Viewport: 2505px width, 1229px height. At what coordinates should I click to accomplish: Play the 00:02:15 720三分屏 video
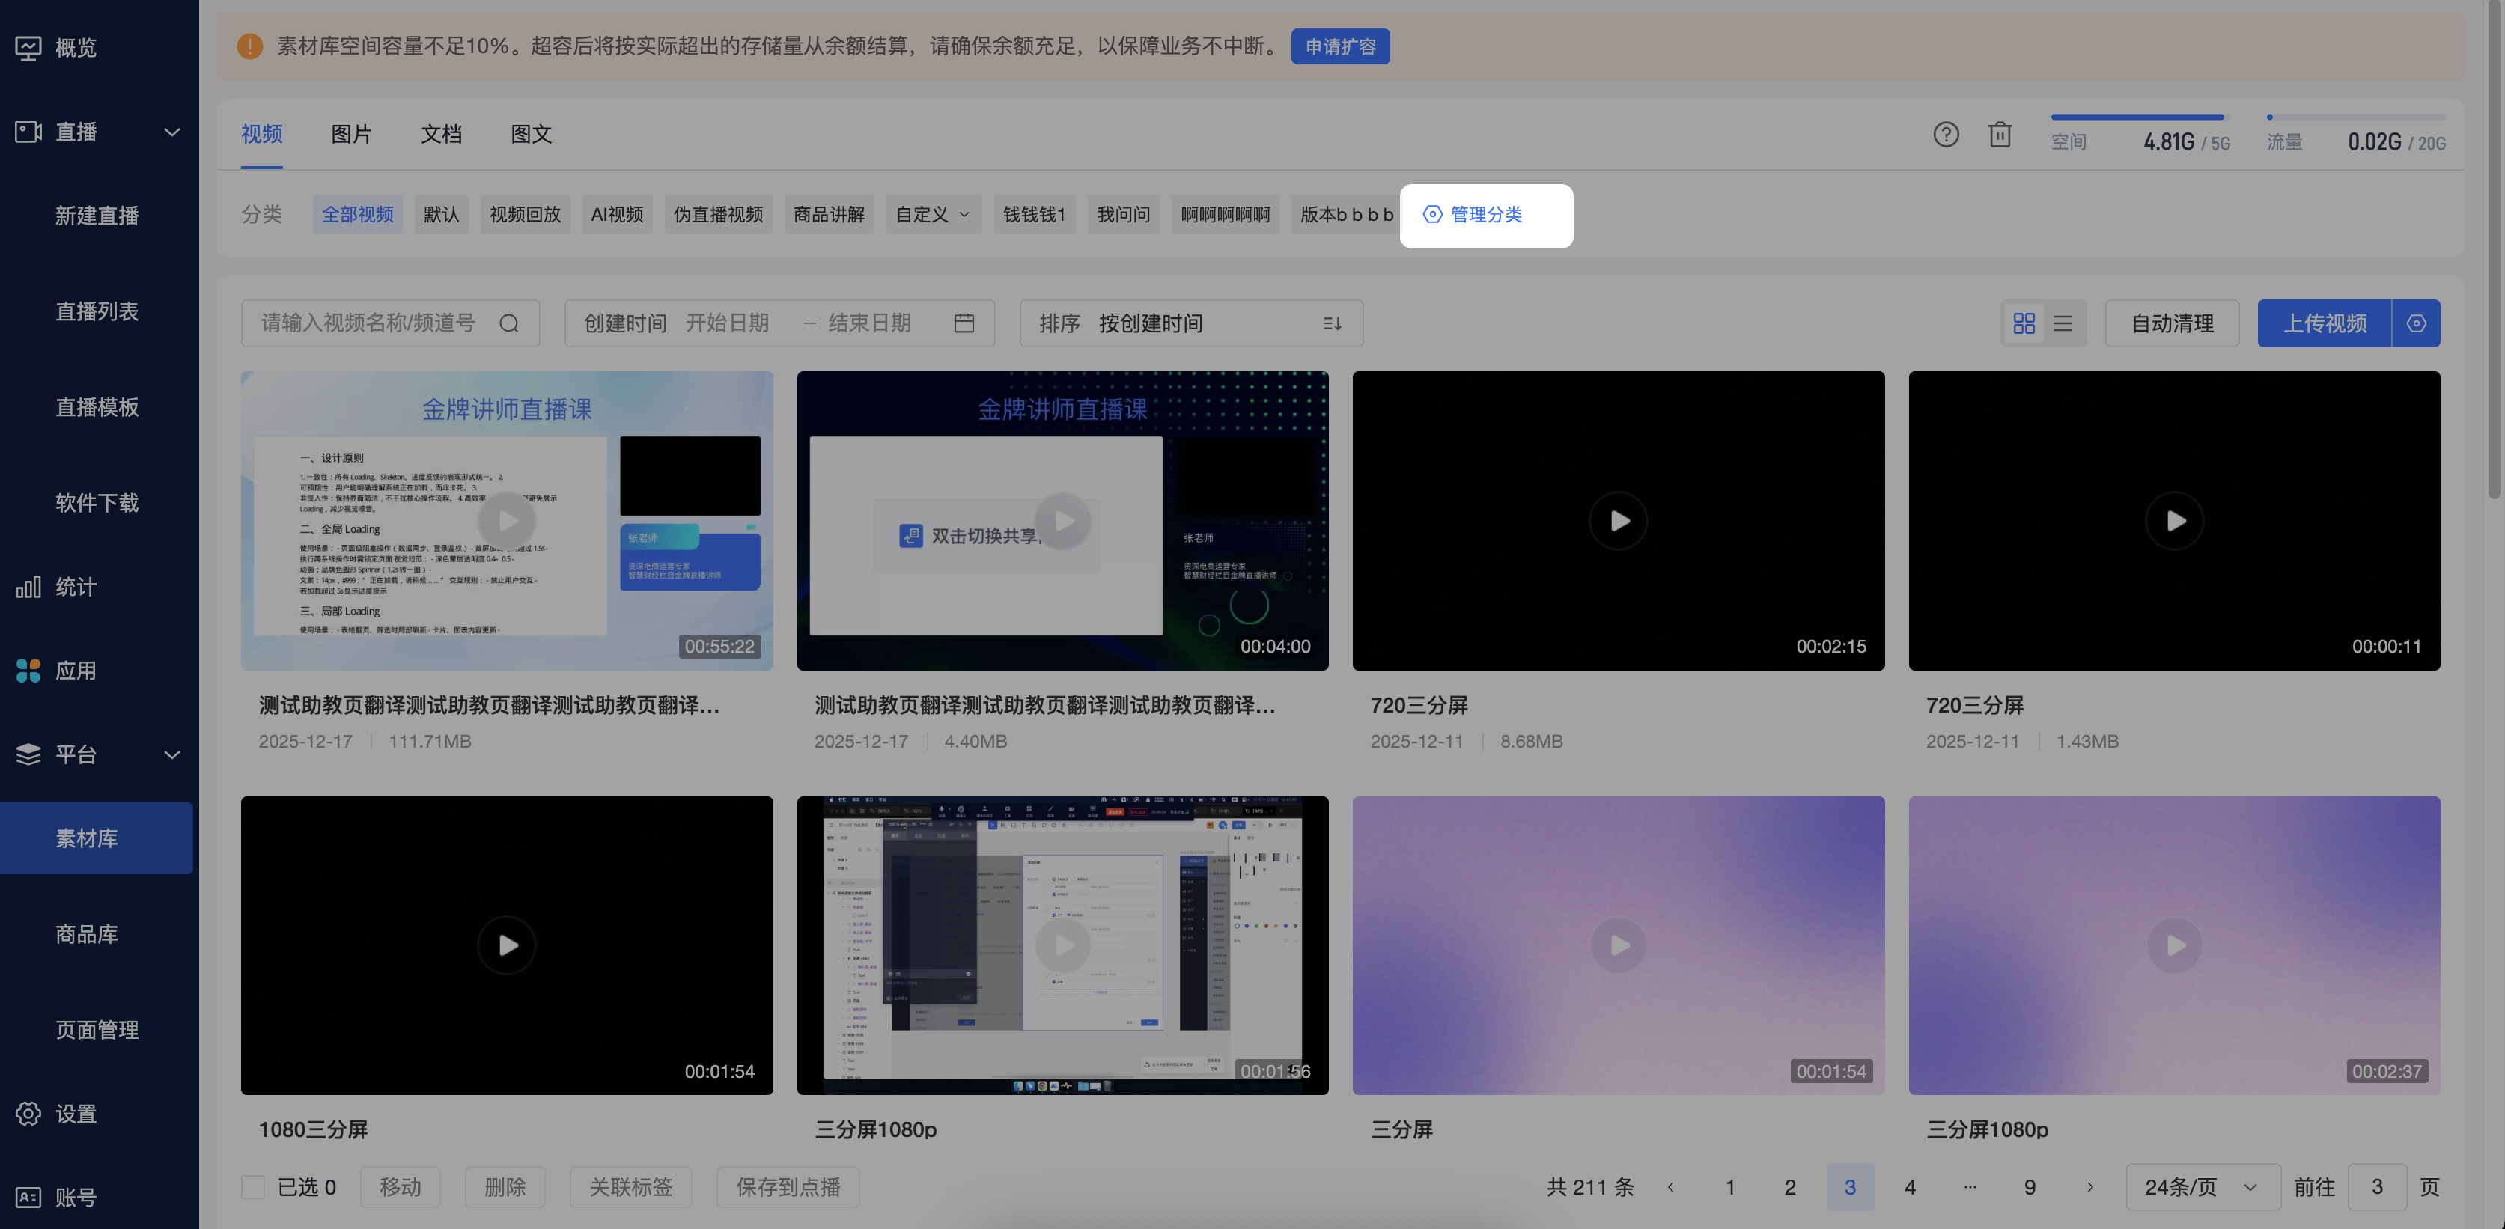[1618, 520]
